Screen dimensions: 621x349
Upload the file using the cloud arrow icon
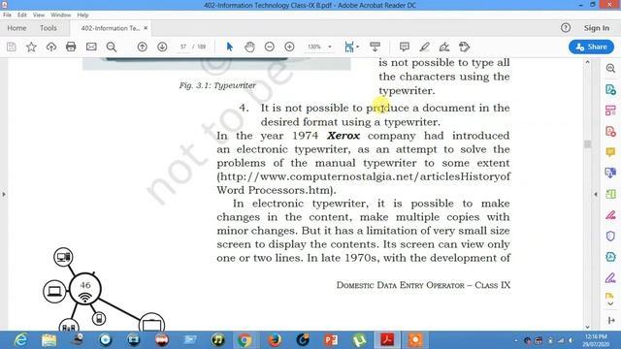51,47
